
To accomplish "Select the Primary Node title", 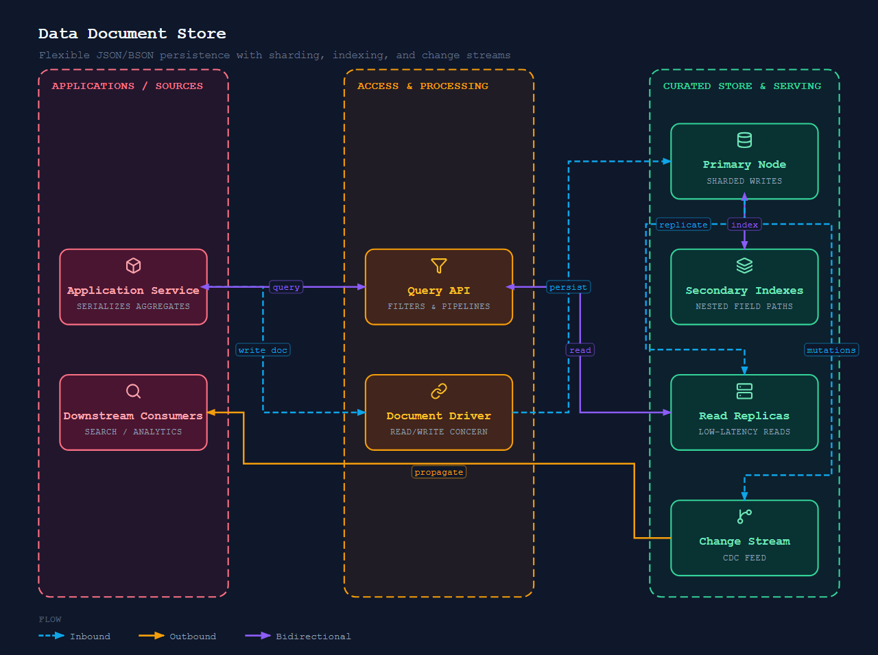I will tap(744, 164).
